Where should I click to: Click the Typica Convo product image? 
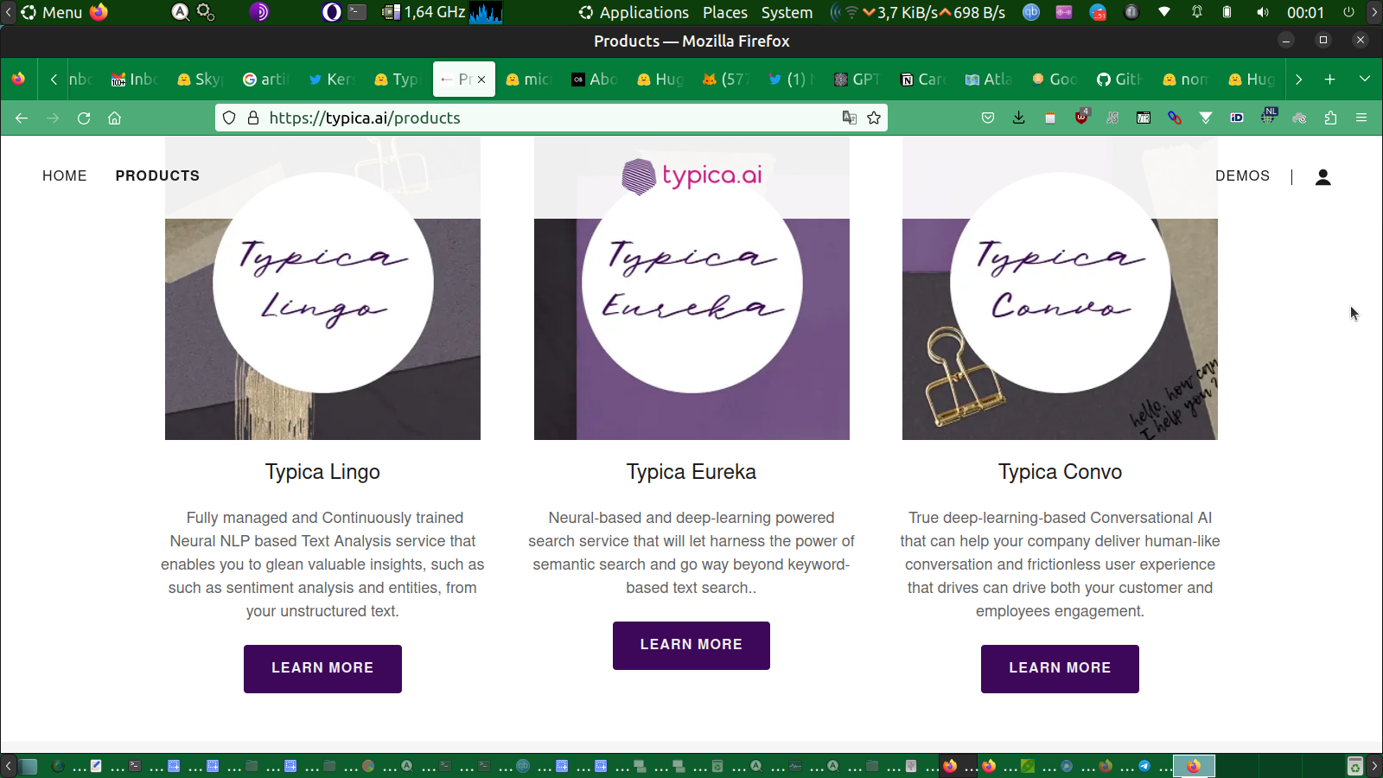1060,288
